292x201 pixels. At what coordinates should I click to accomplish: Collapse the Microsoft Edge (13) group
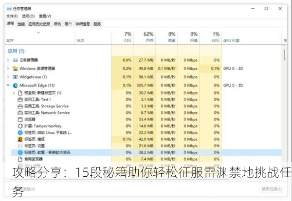[8, 85]
